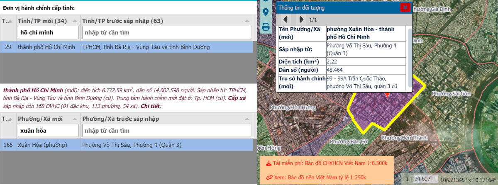498x185 pixels.
Task: Sort the Phường/Xã trước sáp nhập column
Action: 247,119
